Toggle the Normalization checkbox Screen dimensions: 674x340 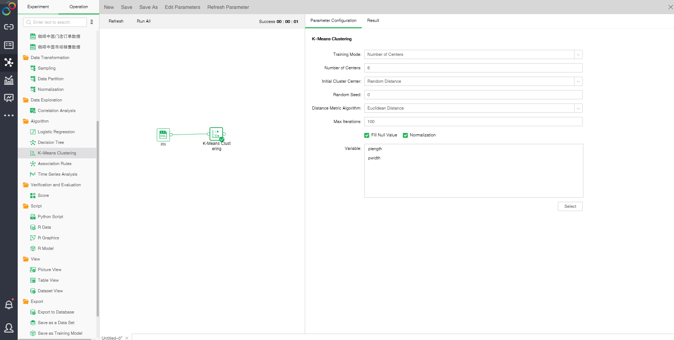coord(405,135)
